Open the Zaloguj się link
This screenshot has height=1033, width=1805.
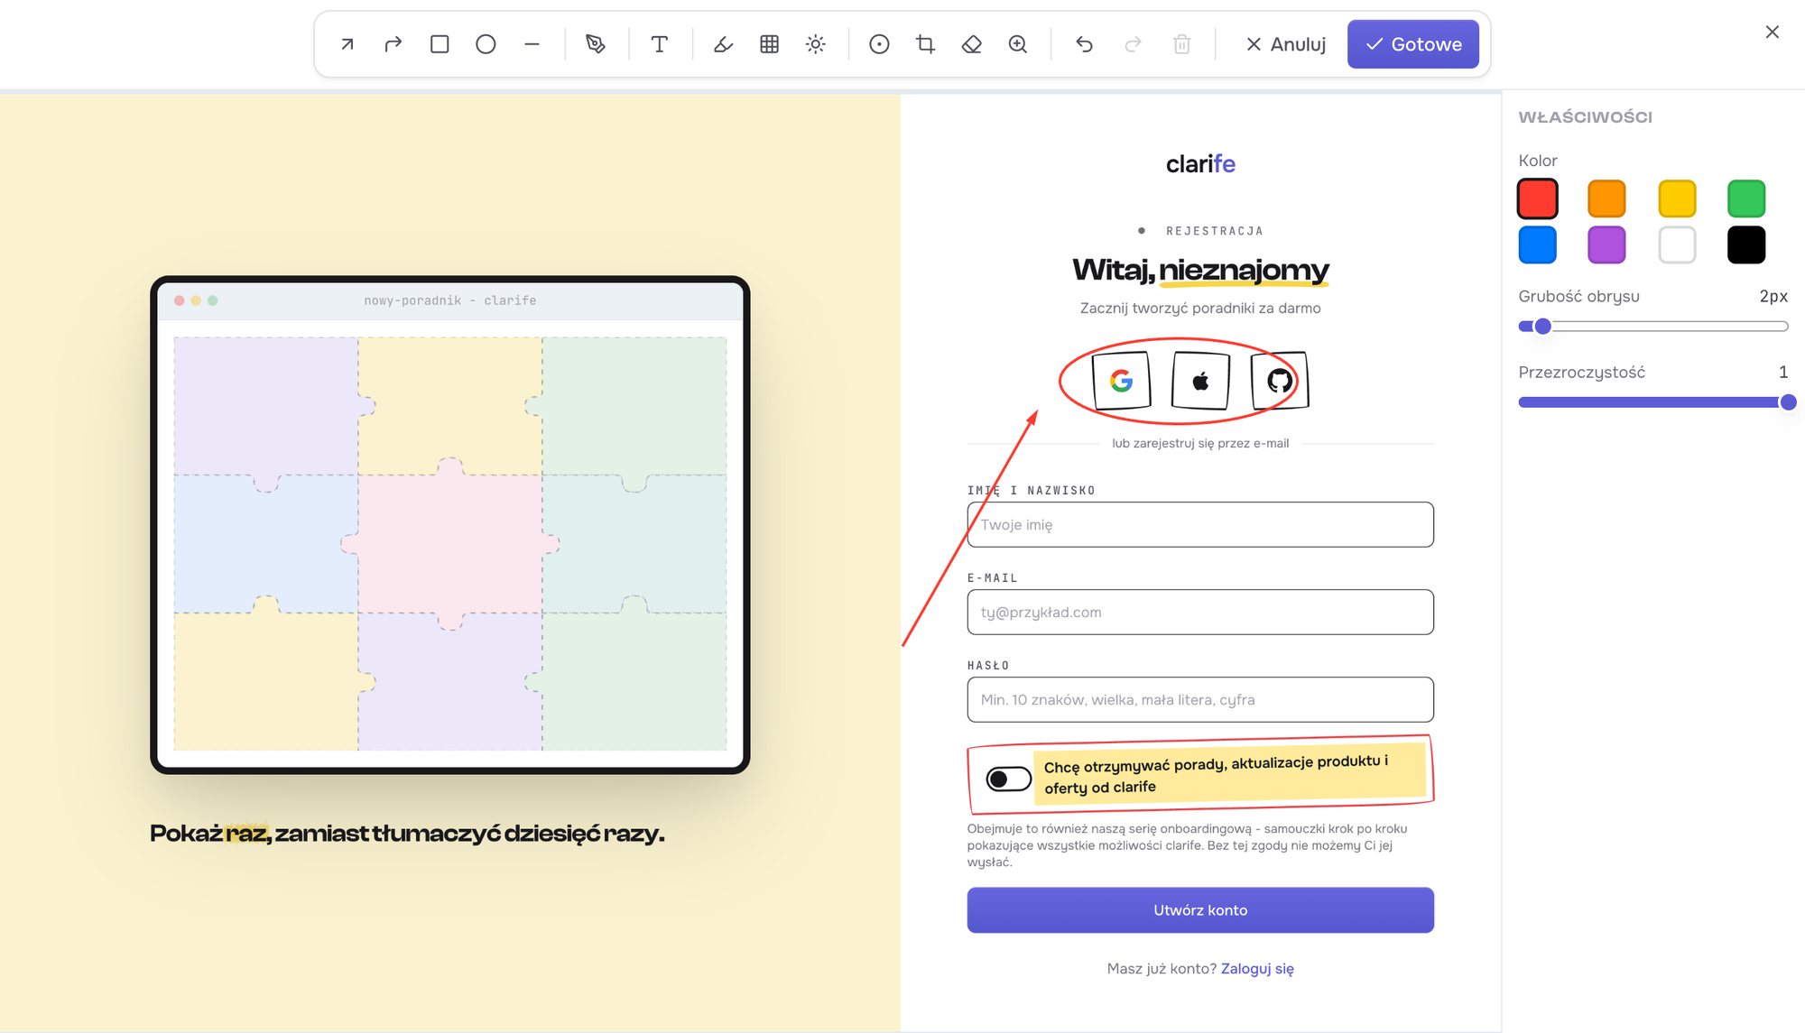click(1257, 968)
